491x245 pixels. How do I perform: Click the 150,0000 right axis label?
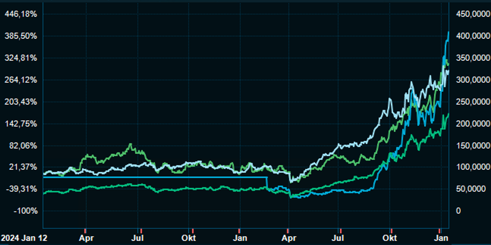469,146
